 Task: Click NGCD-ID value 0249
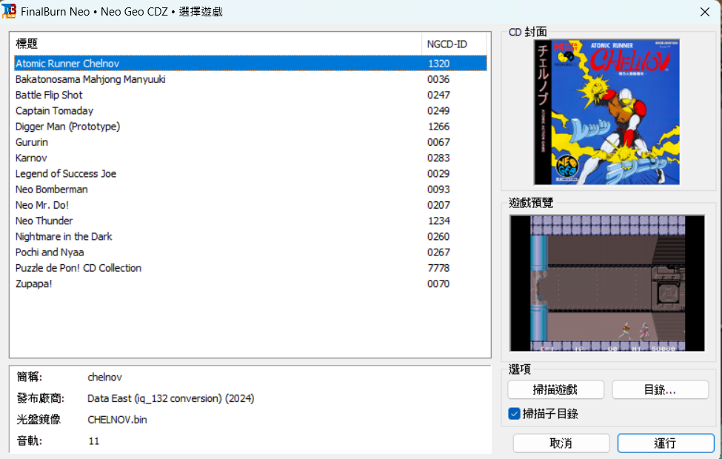(438, 110)
